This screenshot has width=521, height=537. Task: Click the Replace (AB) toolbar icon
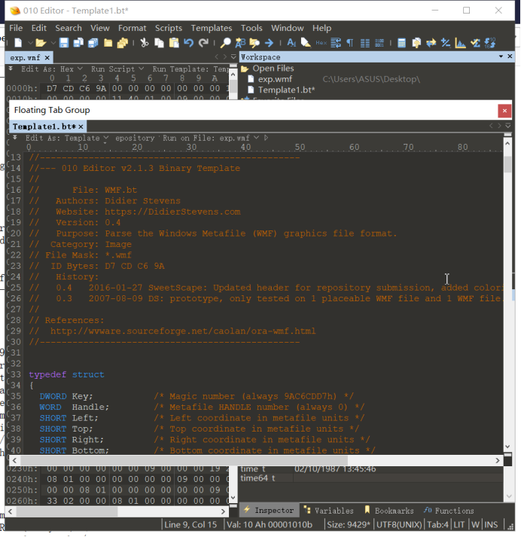coord(240,43)
